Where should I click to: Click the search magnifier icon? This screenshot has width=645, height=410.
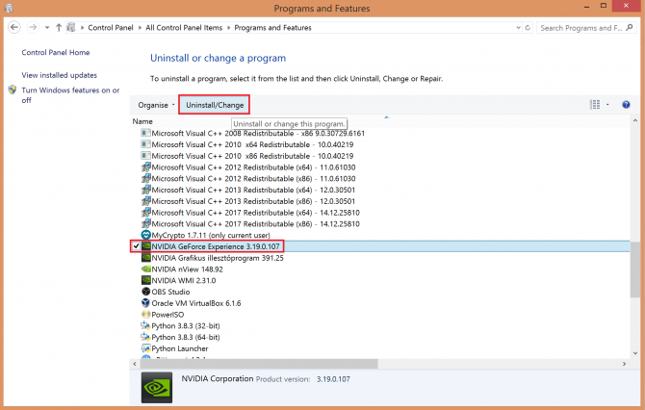point(629,28)
